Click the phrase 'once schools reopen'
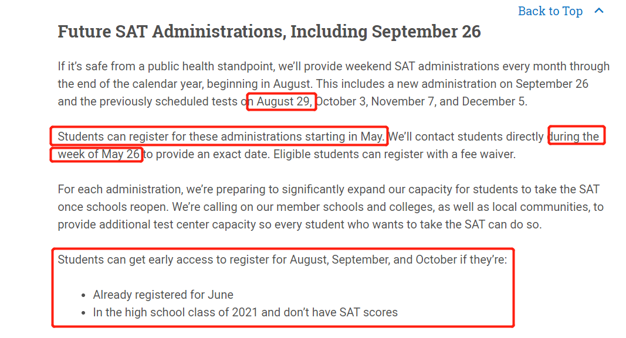 click(112, 207)
